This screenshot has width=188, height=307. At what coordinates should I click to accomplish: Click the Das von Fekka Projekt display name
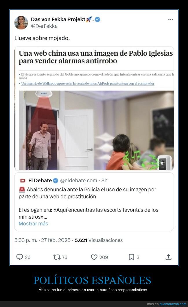[58, 19]
